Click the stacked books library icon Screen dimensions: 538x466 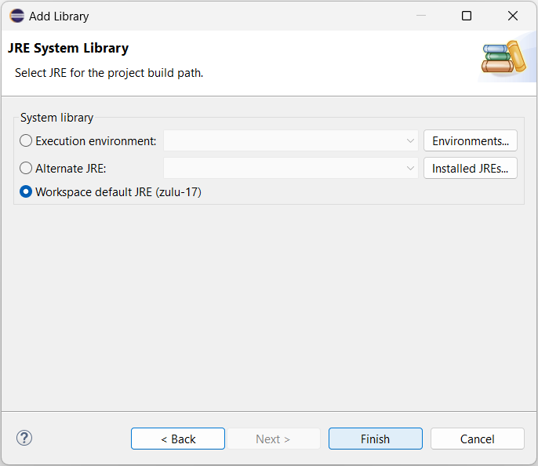pos(503,57)
